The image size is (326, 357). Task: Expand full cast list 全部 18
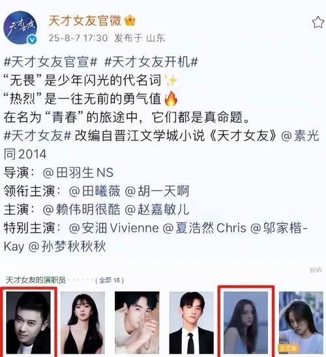pos(110,280)
